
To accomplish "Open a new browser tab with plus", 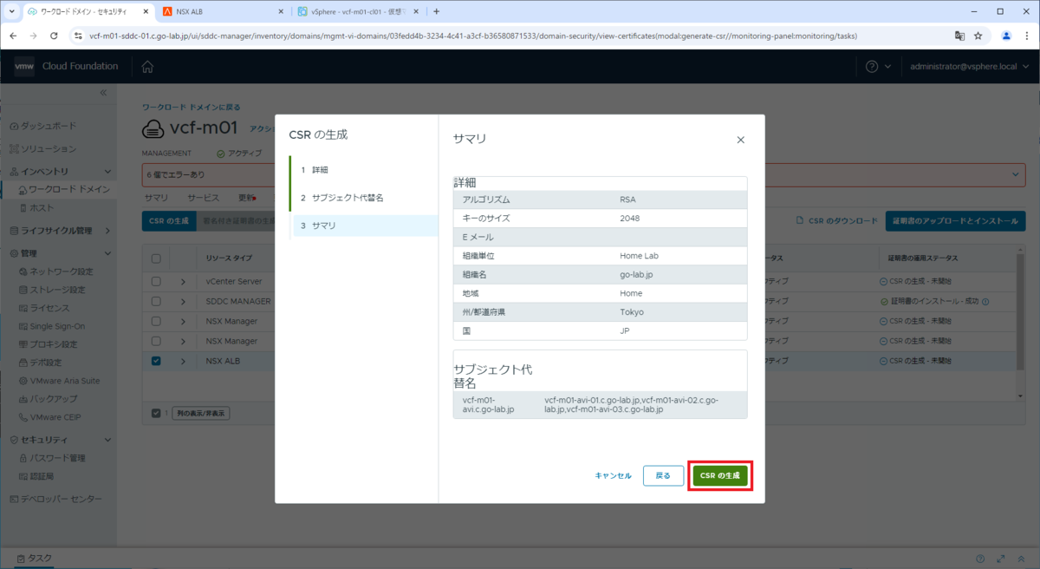I will coord(436,11).
